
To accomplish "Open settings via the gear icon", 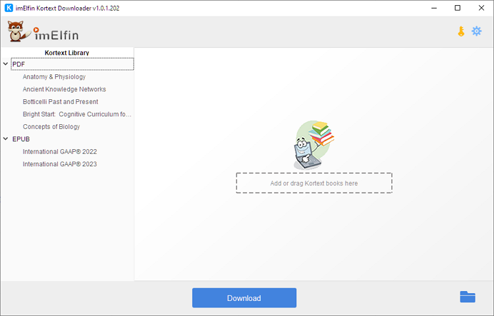I will (x=476, y=31).
